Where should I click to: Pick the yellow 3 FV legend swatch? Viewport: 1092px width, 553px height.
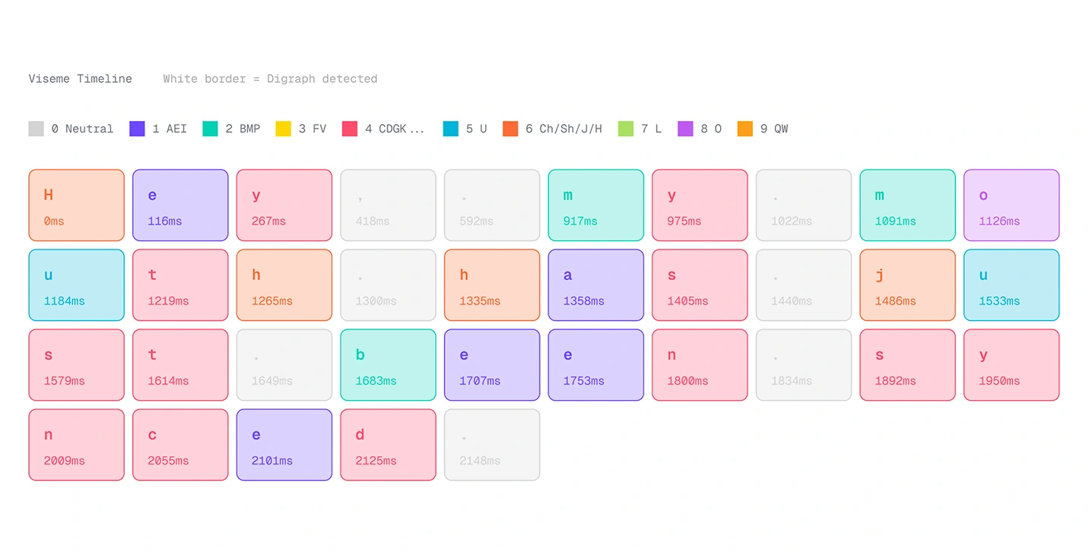tap(284, 129)
